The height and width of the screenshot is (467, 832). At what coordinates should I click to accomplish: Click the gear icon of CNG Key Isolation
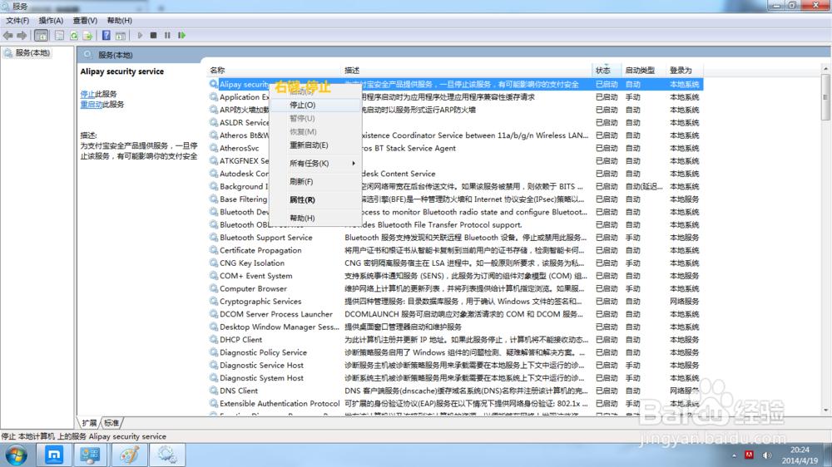point(213,263)
